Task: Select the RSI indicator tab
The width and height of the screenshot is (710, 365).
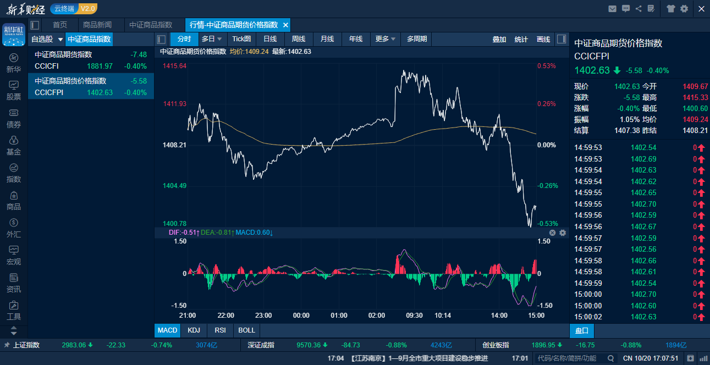Action: point(220,330)
